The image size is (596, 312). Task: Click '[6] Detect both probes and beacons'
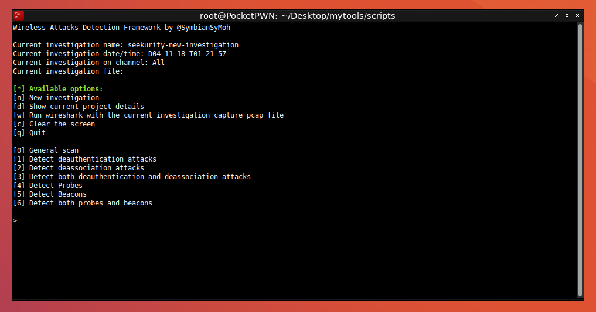(83, 203)
